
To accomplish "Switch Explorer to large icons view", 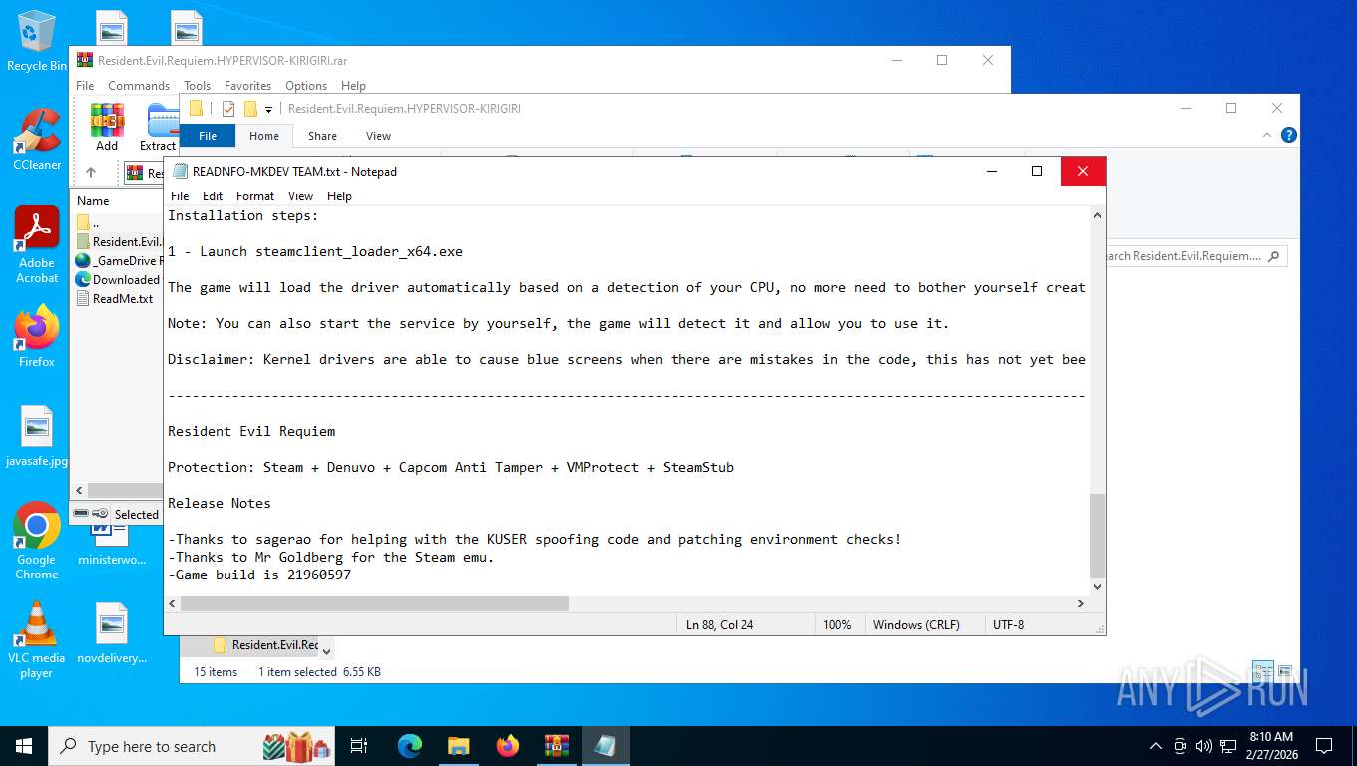I will [1284, 671].
